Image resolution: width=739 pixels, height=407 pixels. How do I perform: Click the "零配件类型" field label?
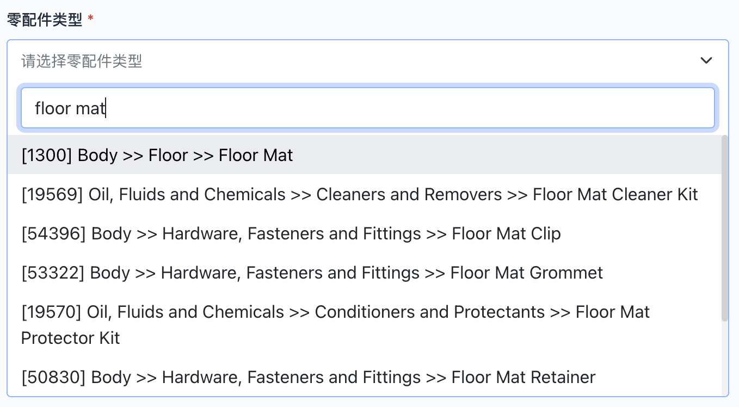click(x=45, y=21)
